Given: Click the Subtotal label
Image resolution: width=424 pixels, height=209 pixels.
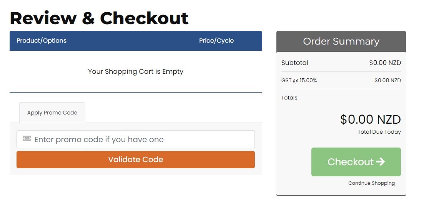Looking at the screenshot, I should (x=295, y=63).
